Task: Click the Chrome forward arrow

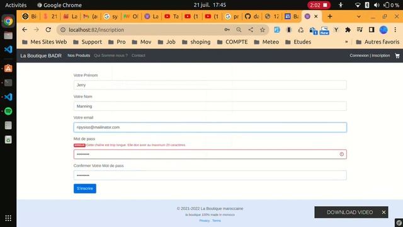Action: 37,30
